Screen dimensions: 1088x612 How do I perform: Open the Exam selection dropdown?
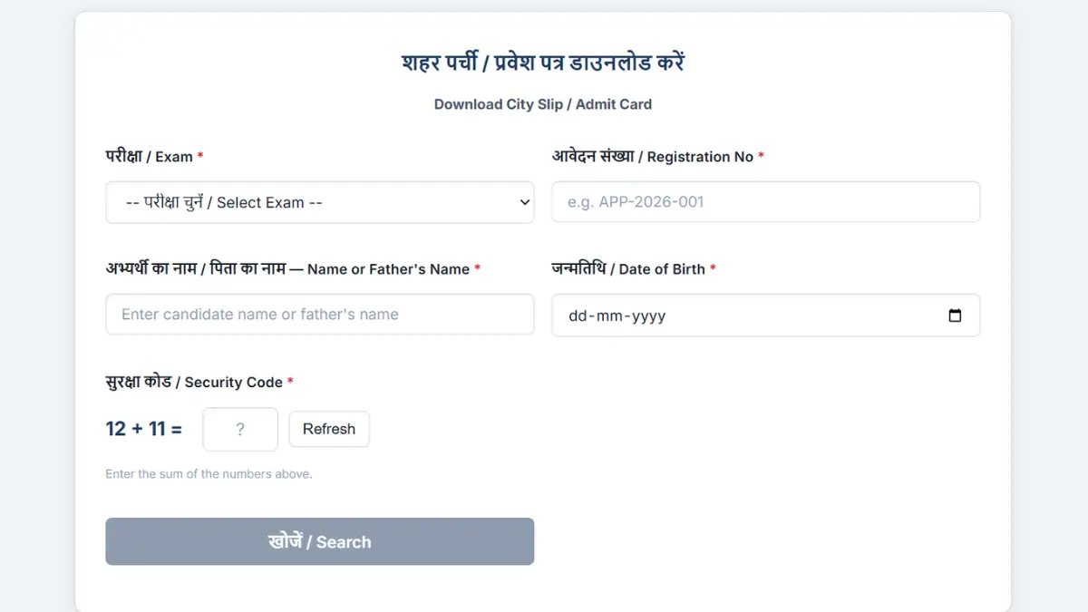[x=319, y=202]
